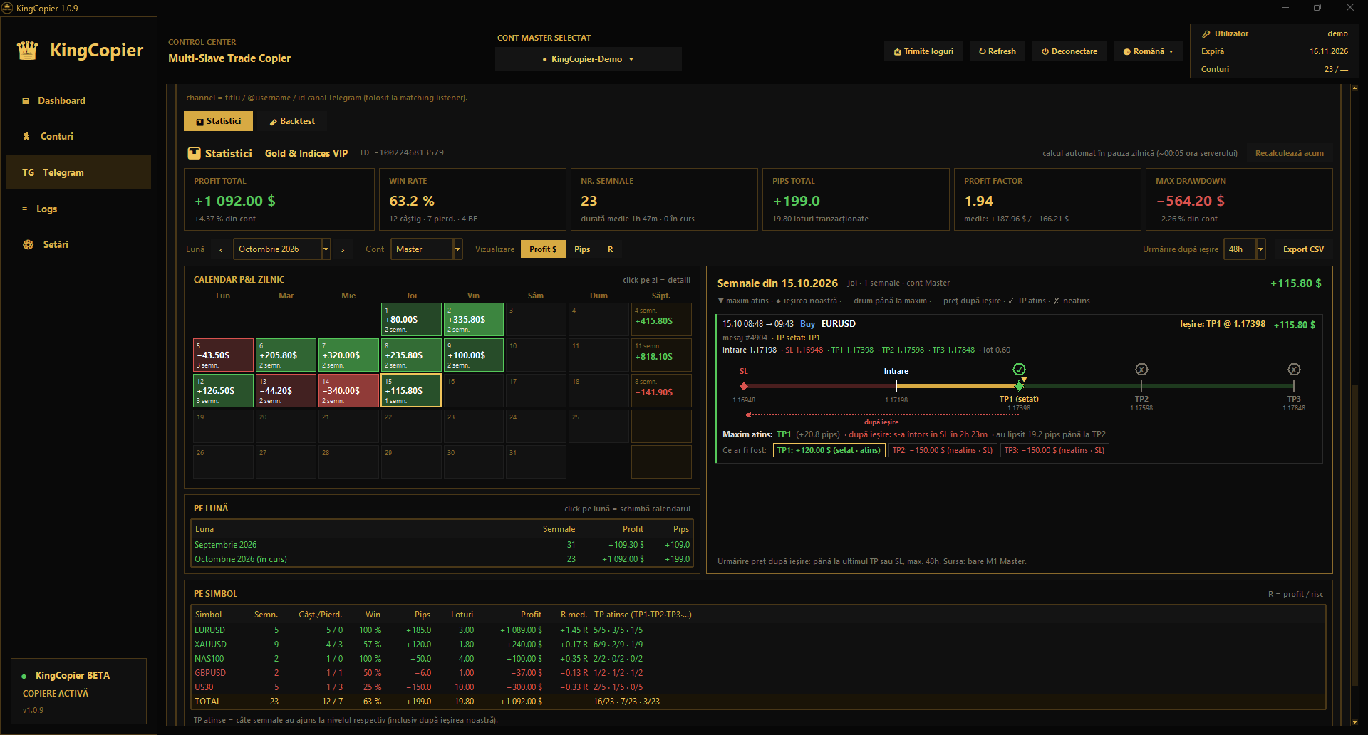Click Export CSV button
1368x735 pixels.
(x=1303, y=249)
